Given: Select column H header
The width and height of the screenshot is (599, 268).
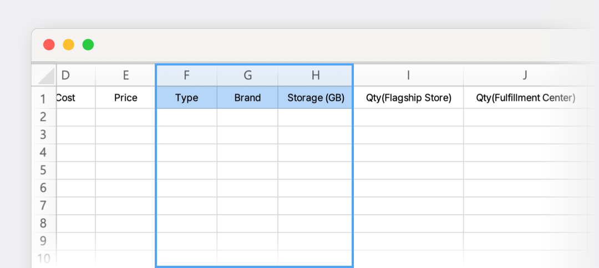Looking at the screenshot, I should tap(315, 75).
